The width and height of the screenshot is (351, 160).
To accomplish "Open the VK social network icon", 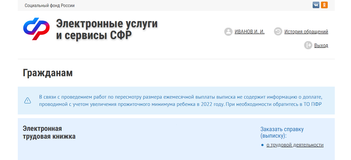I will (x=316, y=5).
